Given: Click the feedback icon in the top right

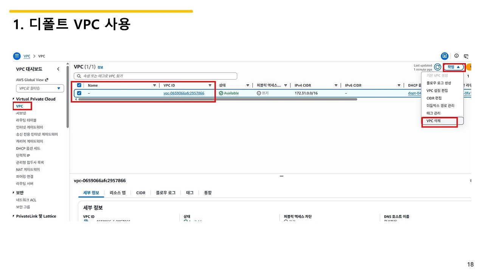Looking at the screenshot, I should 466,56.
